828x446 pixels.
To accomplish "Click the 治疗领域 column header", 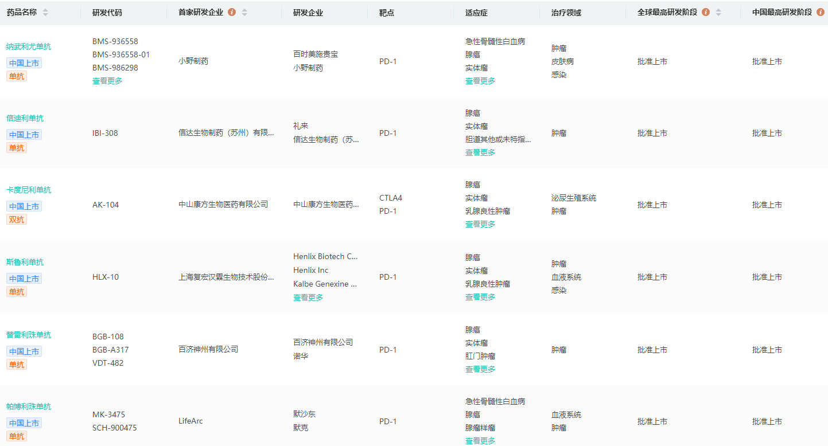I will click(x=566, y=13).
